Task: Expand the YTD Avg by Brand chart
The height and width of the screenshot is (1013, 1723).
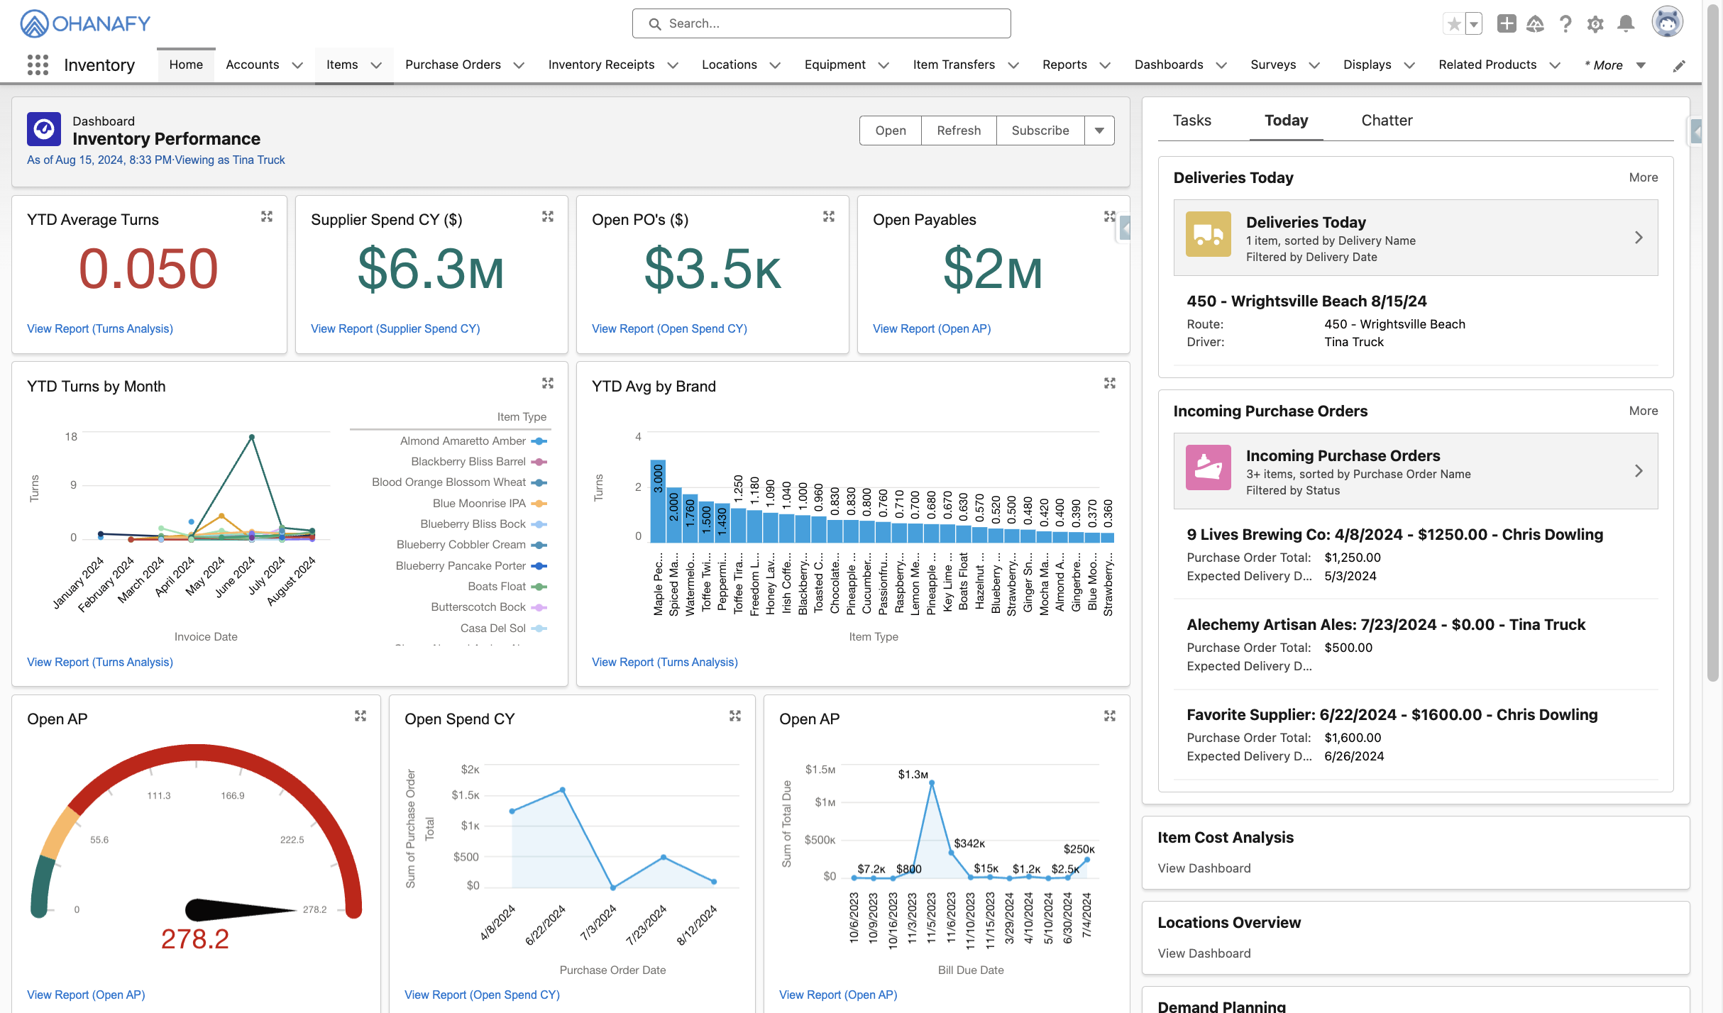Action: click(x=1110, y=383)
